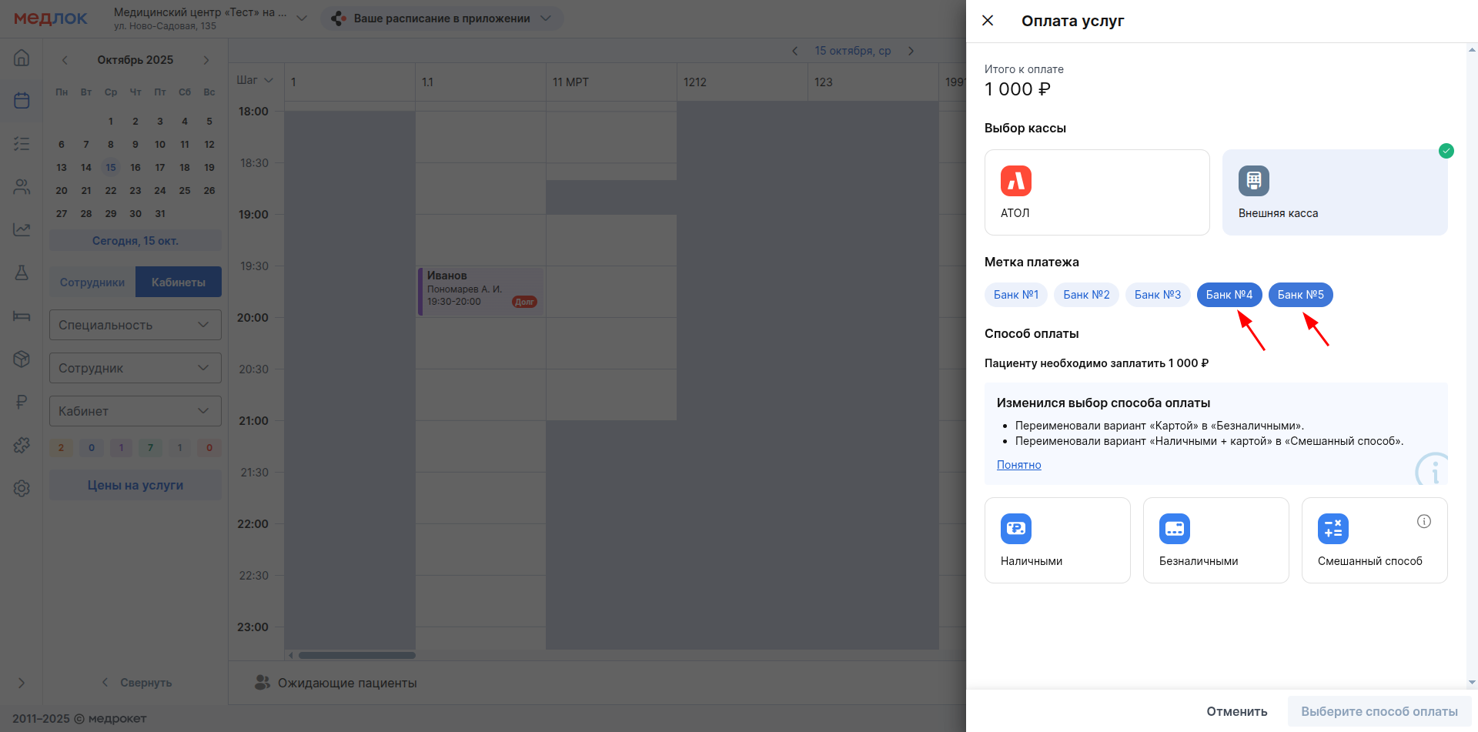Toggle the Банк №1 payment tag

point(1015,295)
